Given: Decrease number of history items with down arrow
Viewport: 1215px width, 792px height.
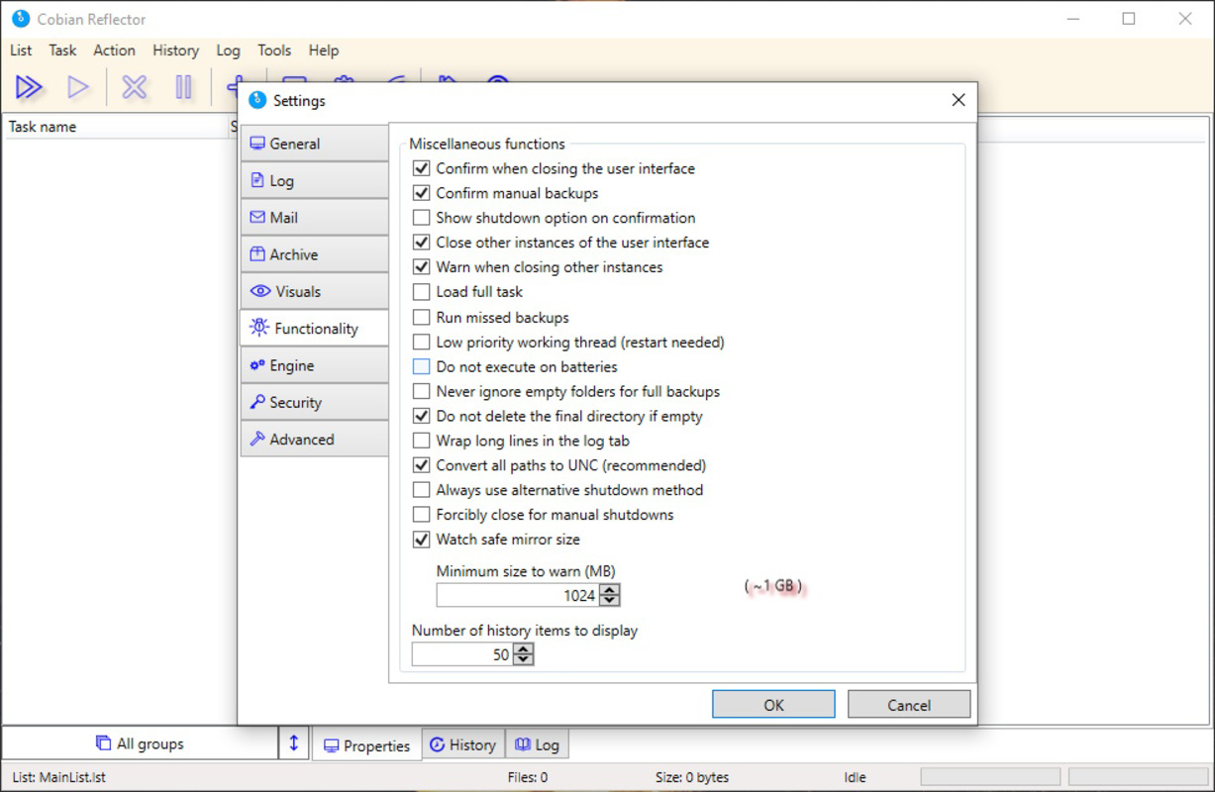Looking at the screenshot, I should point(524,660).
